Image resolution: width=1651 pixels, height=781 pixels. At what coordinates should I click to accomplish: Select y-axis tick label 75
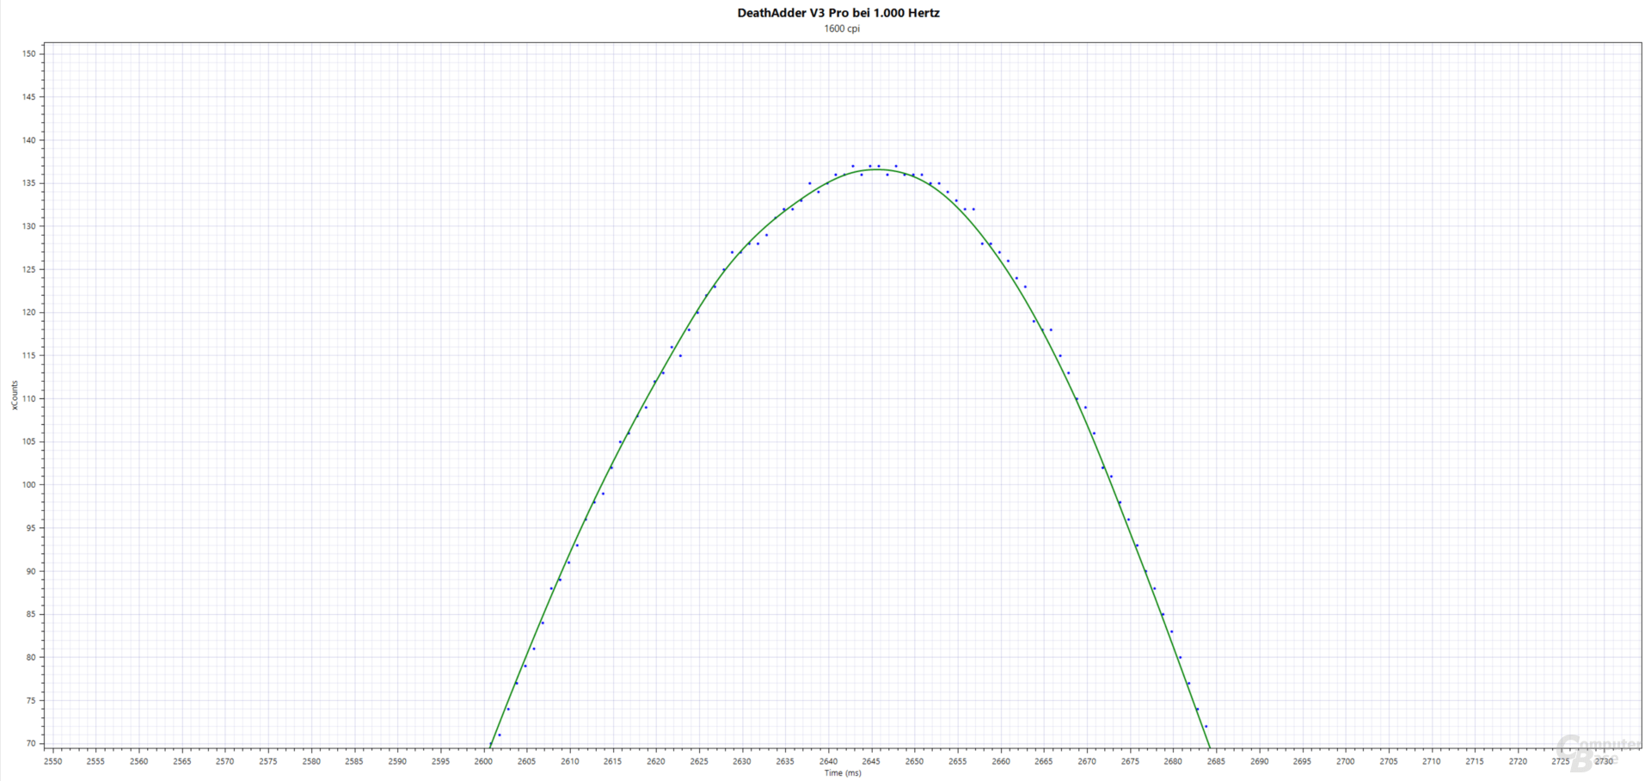(31, 700)
